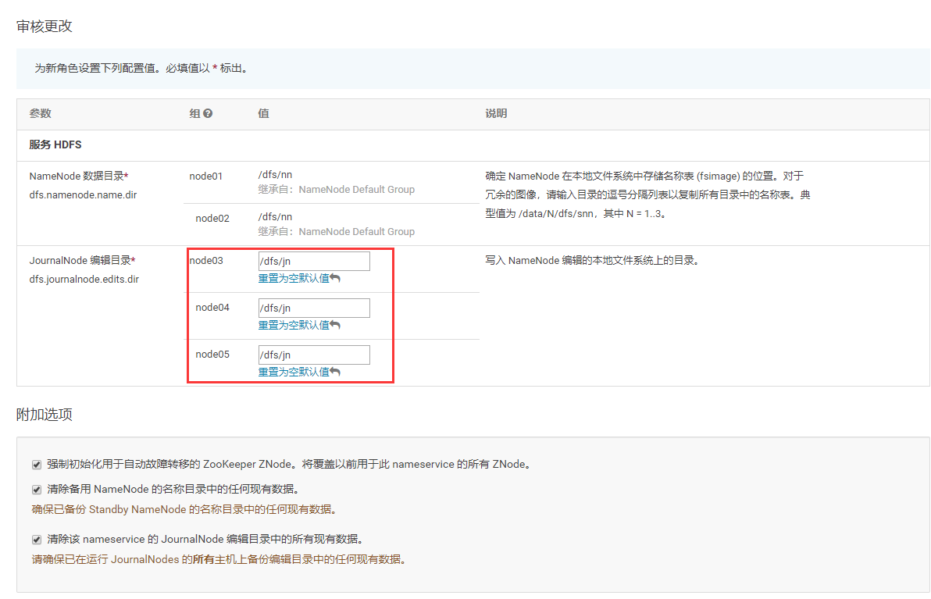Click the reset arrow icon under node03
This screenshot has width=931, height=599.
click(336, 278)
